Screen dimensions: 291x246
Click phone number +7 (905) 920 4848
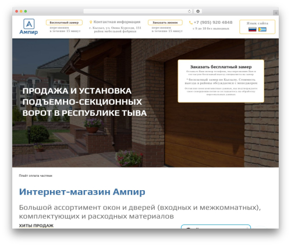point(213,22)
